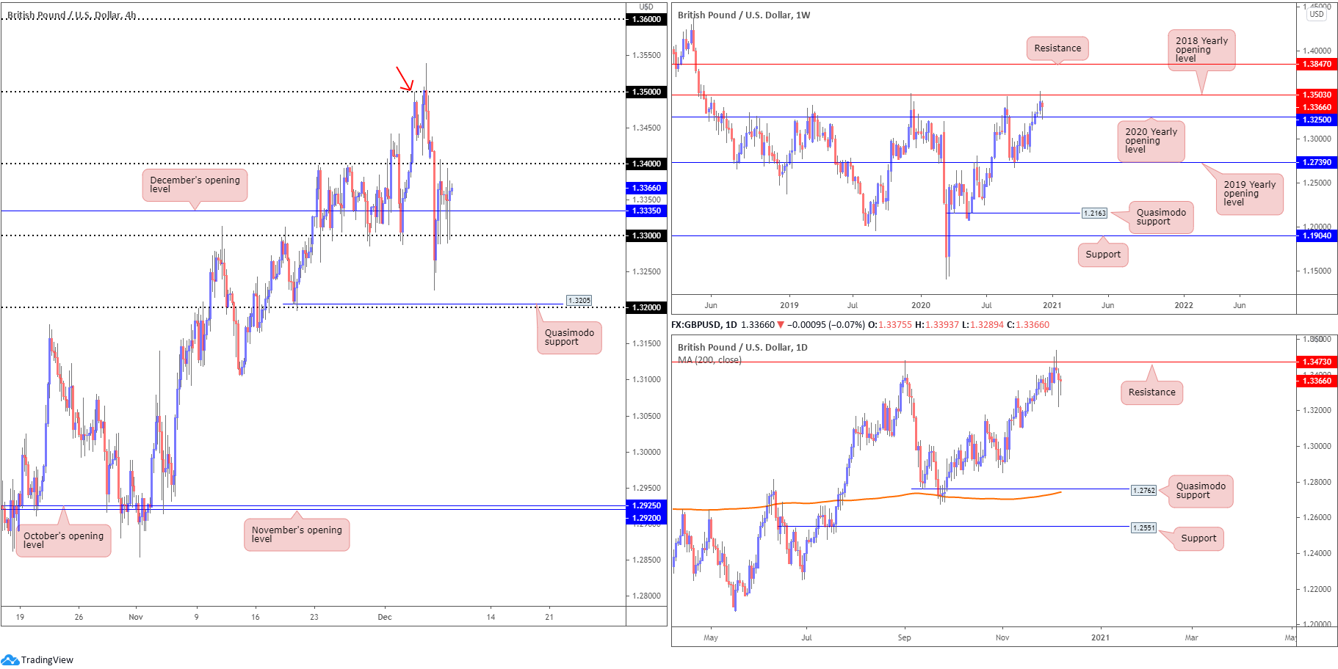Click Support callout on daily chart
The image size is (1338, 669).
pos(1198,538)
